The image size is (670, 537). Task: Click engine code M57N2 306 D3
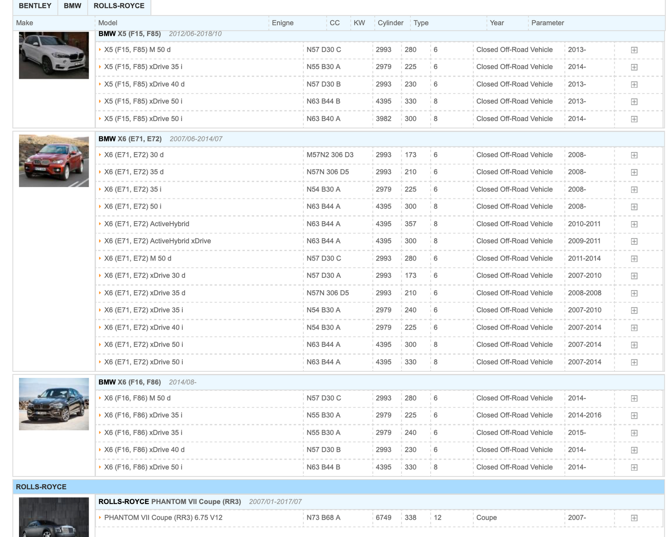tap(330, 155)
